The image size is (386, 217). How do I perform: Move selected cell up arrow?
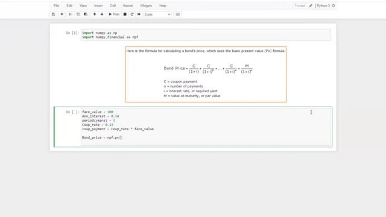95,14
